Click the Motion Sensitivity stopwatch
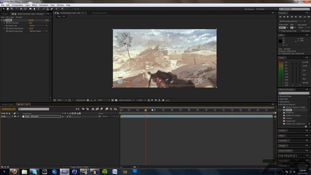 click(7, 28)
